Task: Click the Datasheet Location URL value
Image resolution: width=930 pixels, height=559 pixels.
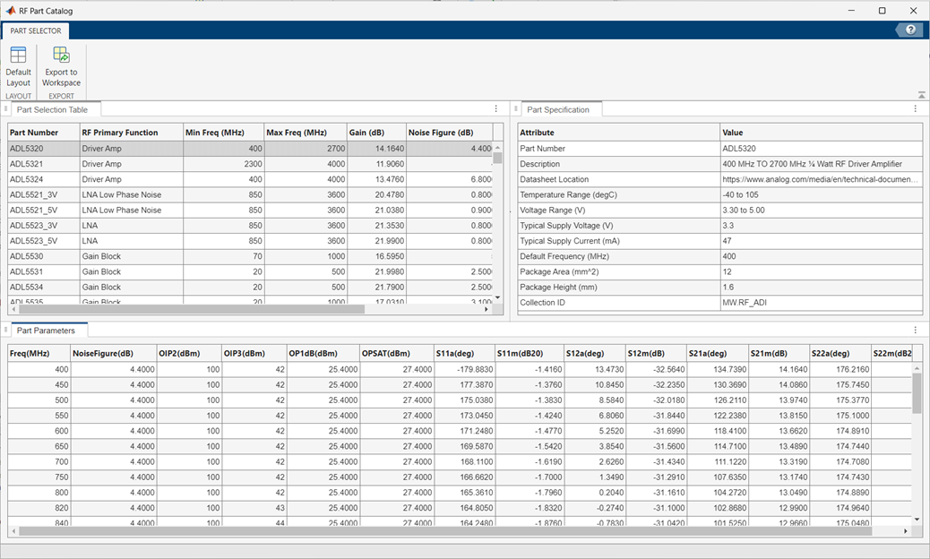Action: [819, 179]
